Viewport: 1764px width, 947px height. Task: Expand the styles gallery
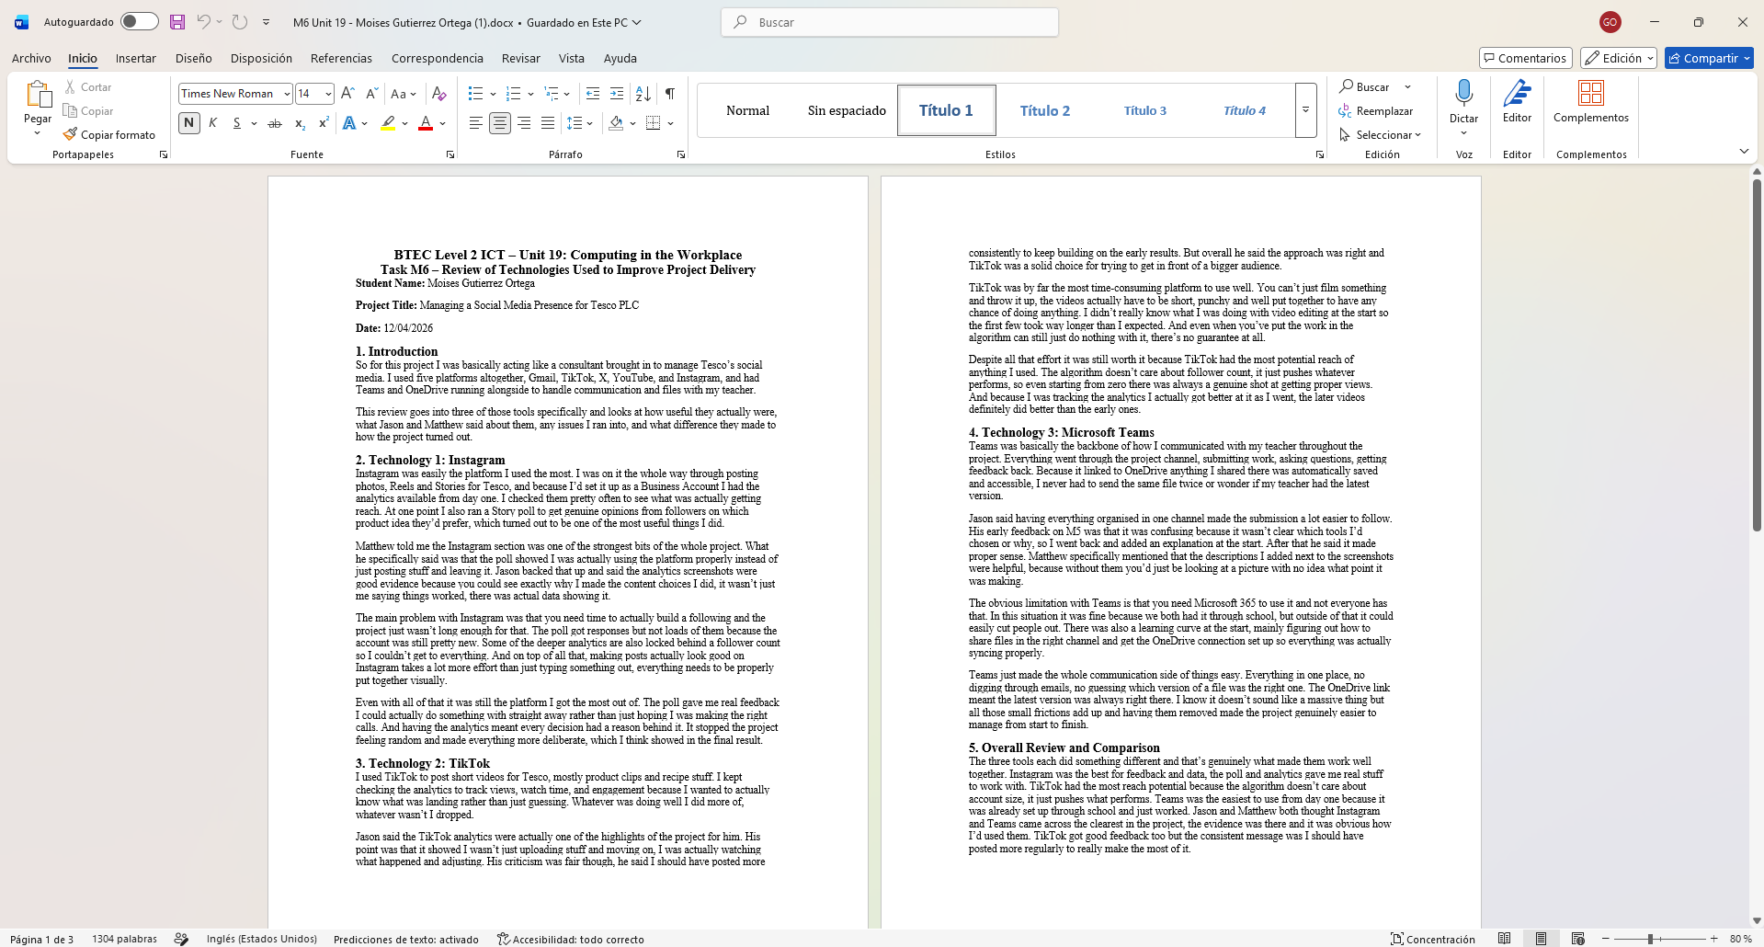pyautogui.click(x=1305, y=110)
